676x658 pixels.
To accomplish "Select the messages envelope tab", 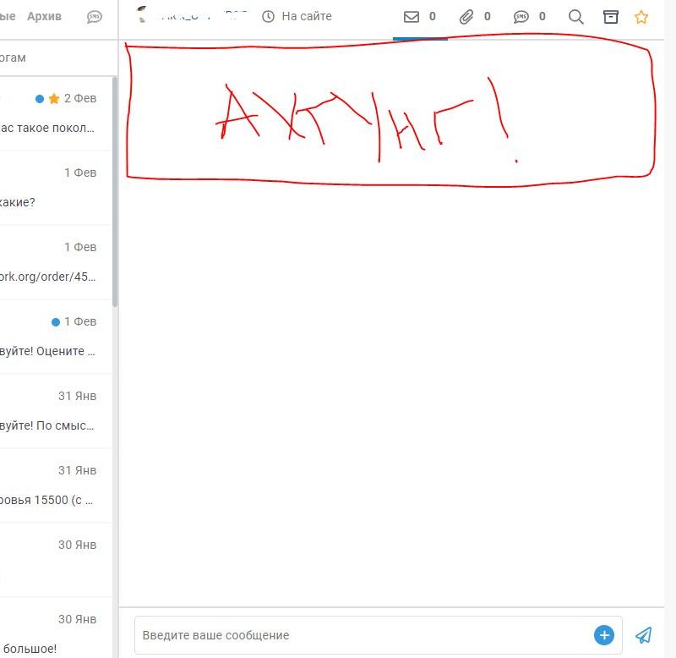I will pyautogui.click(x=420, y=17).
